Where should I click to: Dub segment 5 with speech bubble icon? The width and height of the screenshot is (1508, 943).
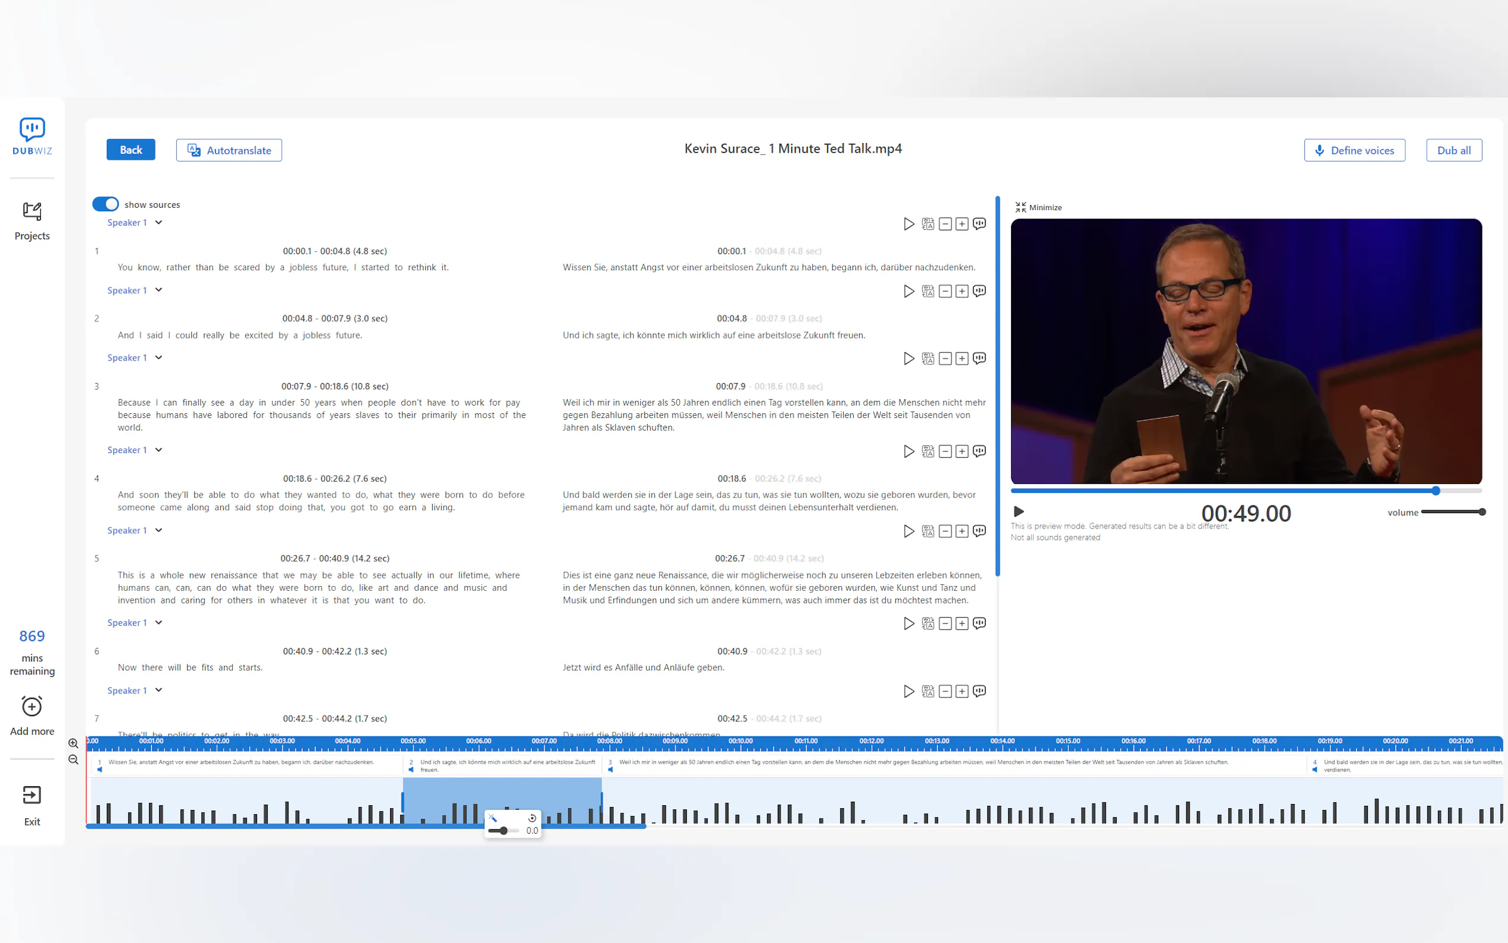[x=980, y=531]
